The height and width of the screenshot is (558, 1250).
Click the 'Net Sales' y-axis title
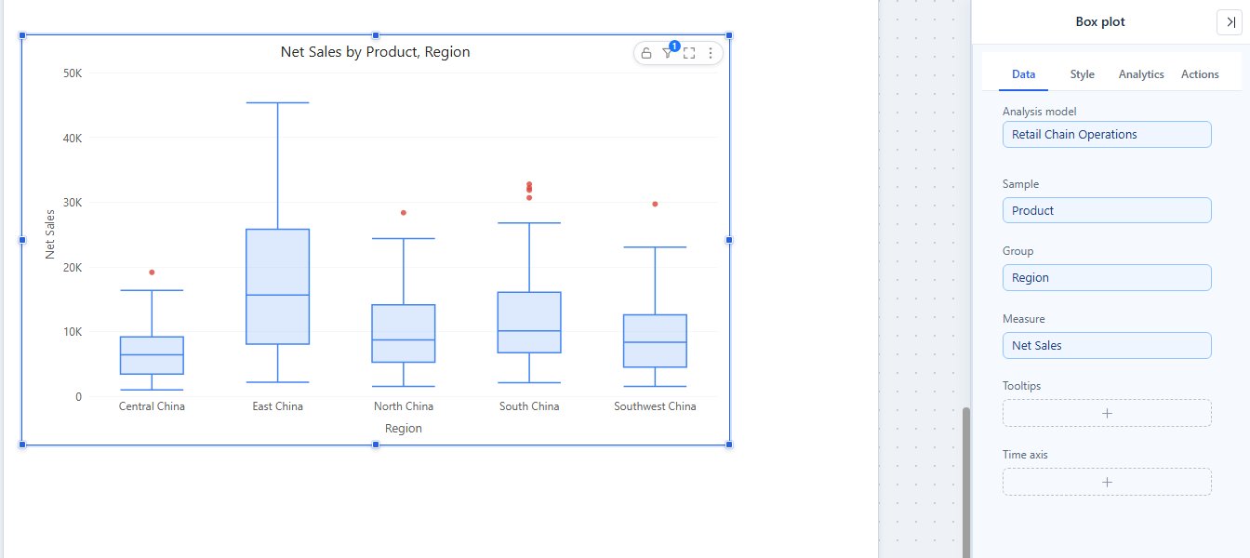[50, 233]
